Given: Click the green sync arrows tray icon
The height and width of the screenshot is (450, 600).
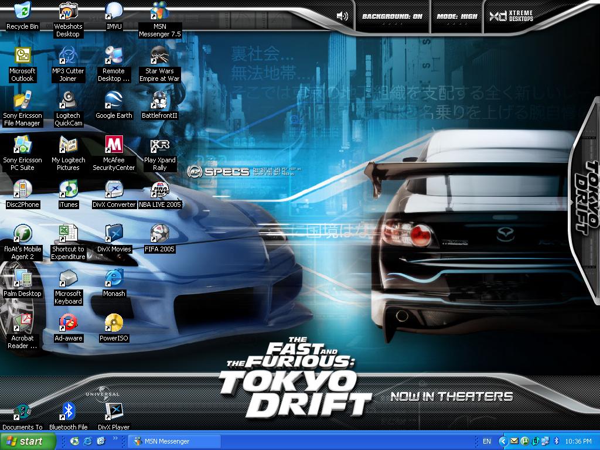Looking at the screenshot, I should (536, 441).
